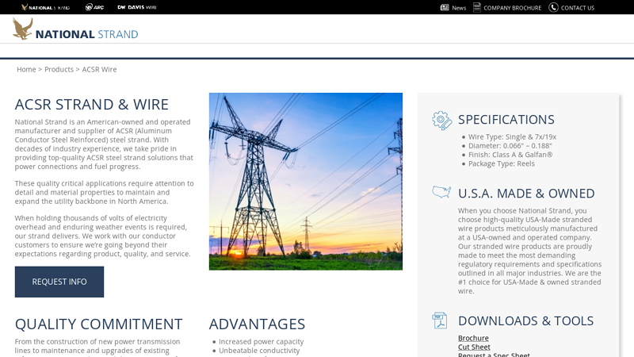
Task: Click the News newspaper icon
Action: coord(445,7)
